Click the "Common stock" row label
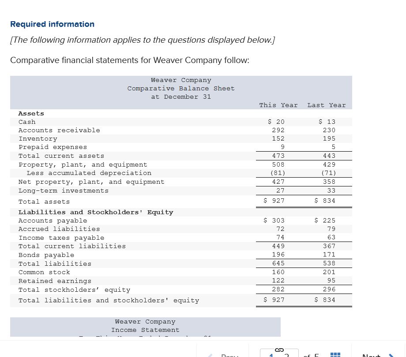The height and width of the screenshot is (357, 406). pos(44,272)
